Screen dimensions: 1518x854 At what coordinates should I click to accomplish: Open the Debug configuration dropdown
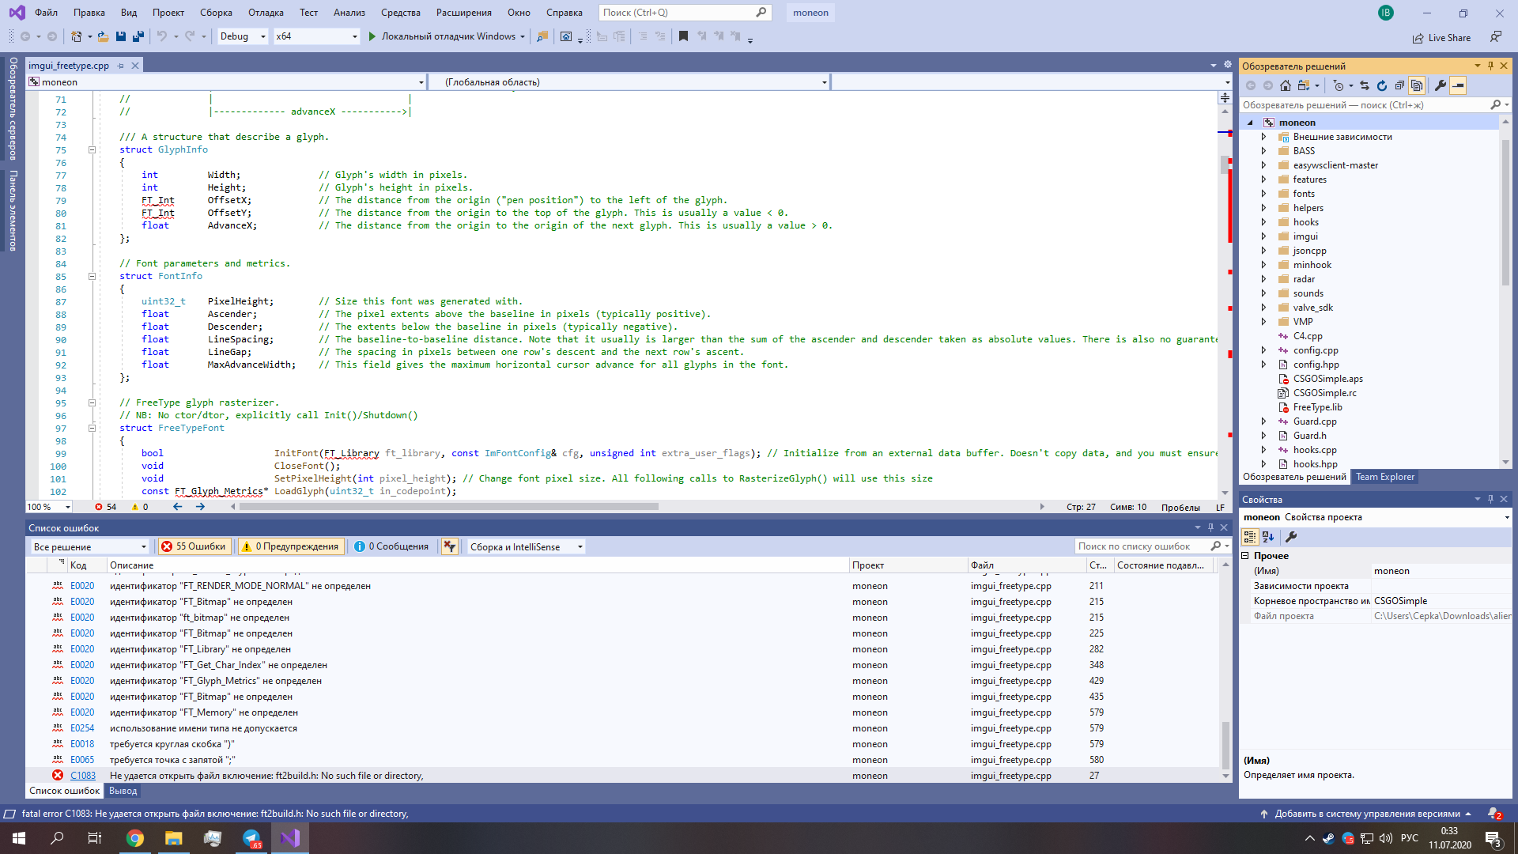click(x=243, y=36)
